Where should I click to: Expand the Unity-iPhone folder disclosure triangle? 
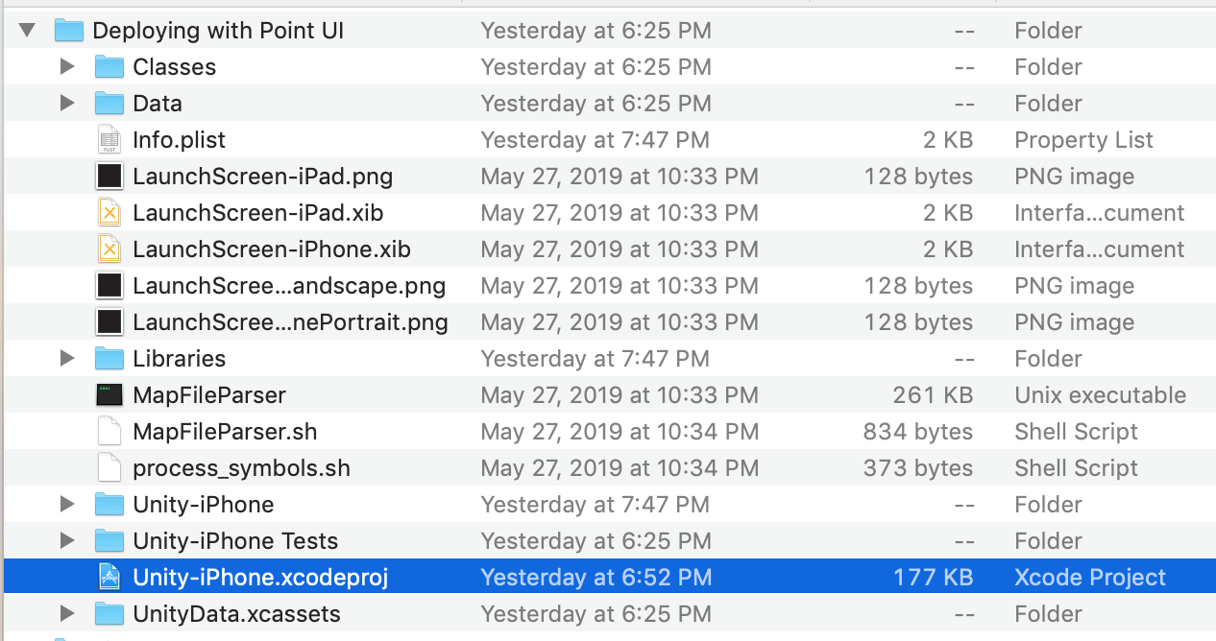[67, 505]
